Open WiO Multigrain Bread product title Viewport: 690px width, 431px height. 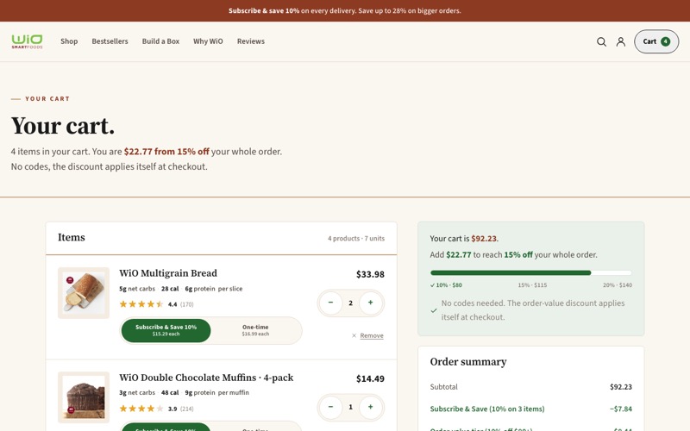168,273
